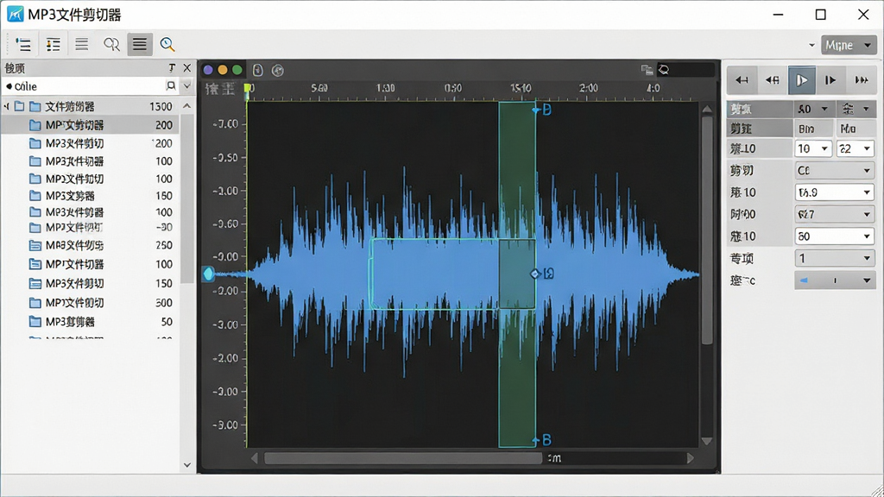
Task: Open the dropdown showing 10
Action: 813,148
